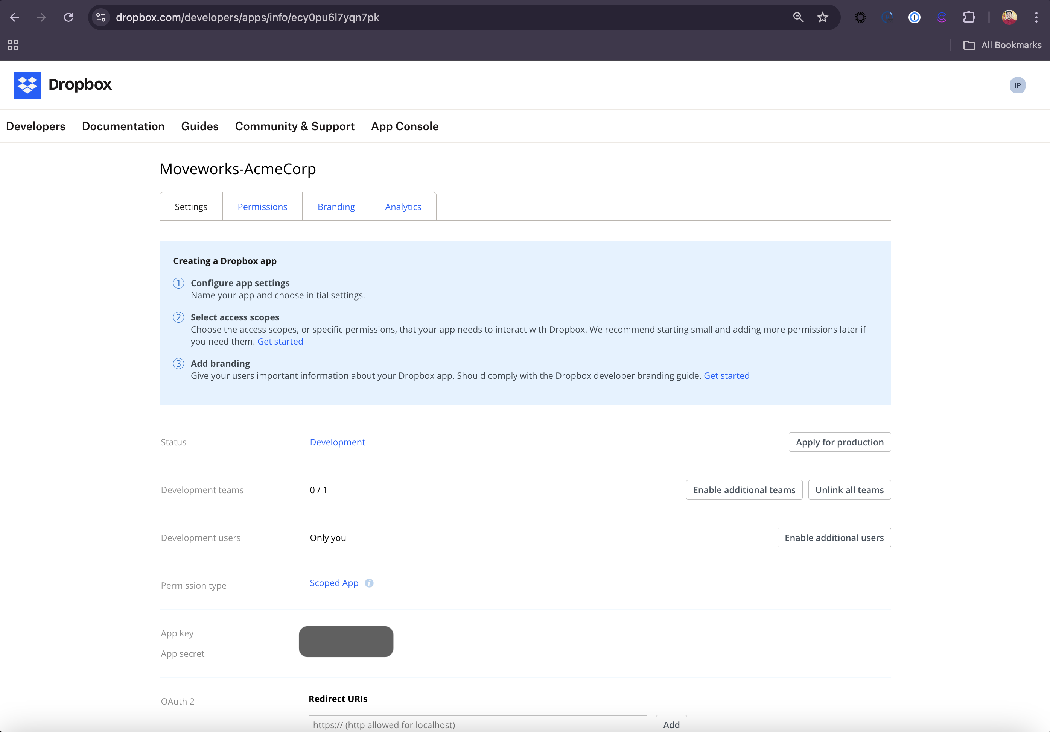Screen dimensions: 1050x732
Task: Select the Settings tab
Action: coord(191,207)
